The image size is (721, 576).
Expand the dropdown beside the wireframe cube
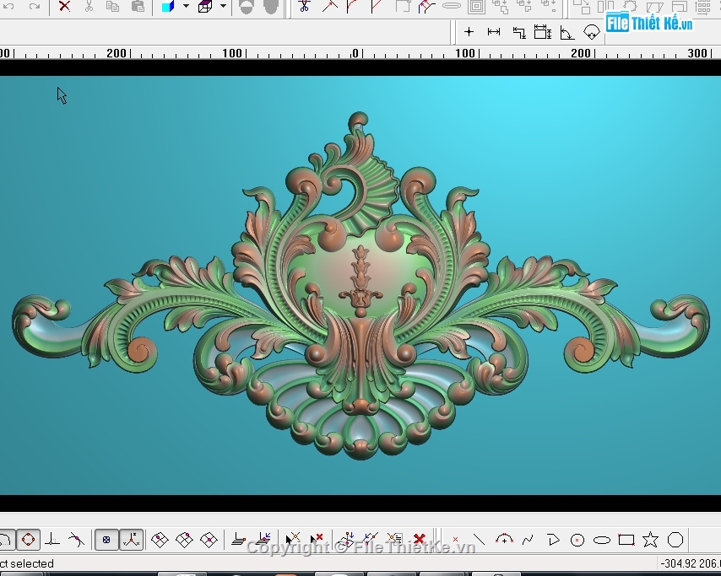(x=223, y=7)
